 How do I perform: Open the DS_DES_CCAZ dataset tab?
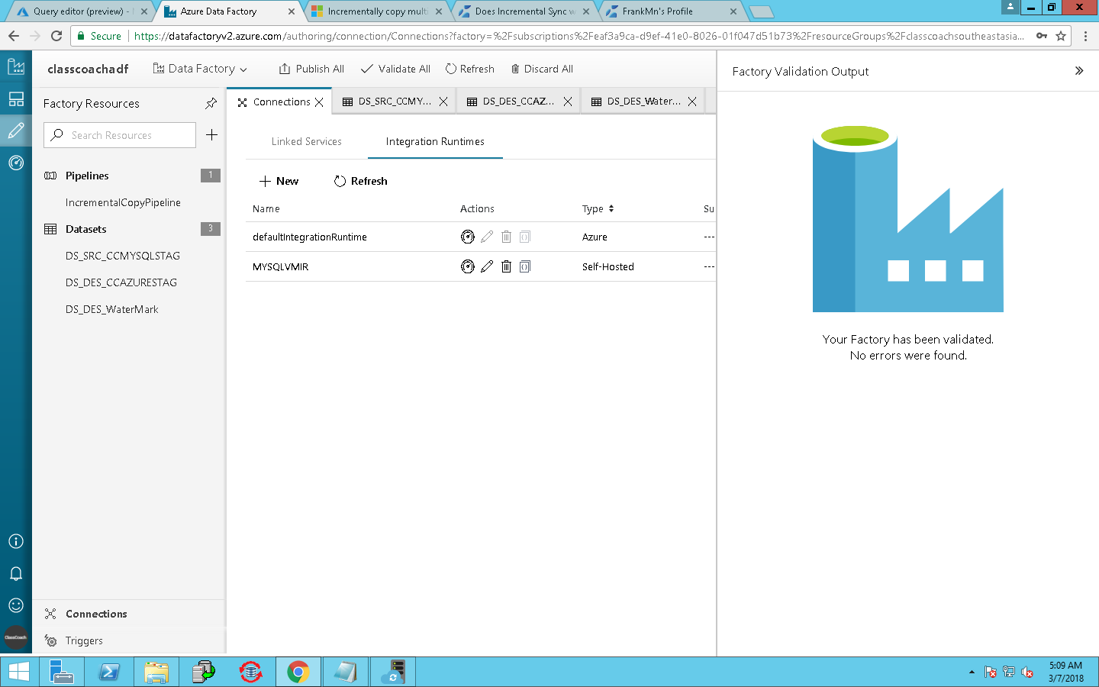511,102
